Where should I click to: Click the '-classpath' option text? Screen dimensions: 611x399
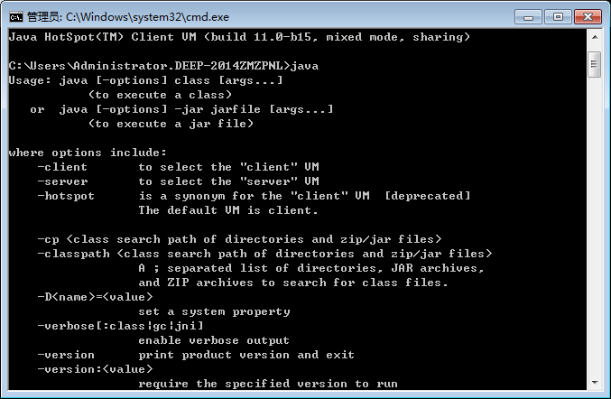pos(73,254)
